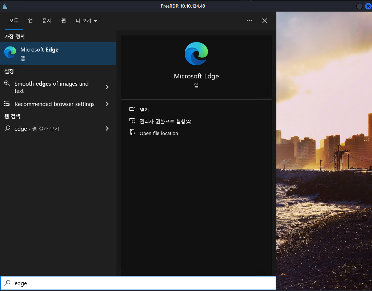Image resolution: width=372 pixels, height=291 pixels.
Task: Click the open (열기) icon
Action: click(132, 109)
